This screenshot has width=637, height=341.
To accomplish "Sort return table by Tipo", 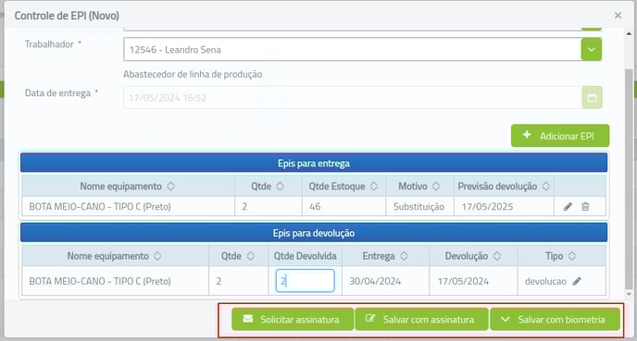I will pyautogui.click(x=572, y=256).
